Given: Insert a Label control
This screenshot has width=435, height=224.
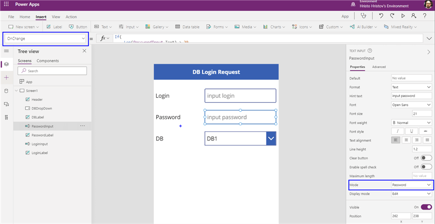Looking at the screenshot, I should (x=54, y=27).
